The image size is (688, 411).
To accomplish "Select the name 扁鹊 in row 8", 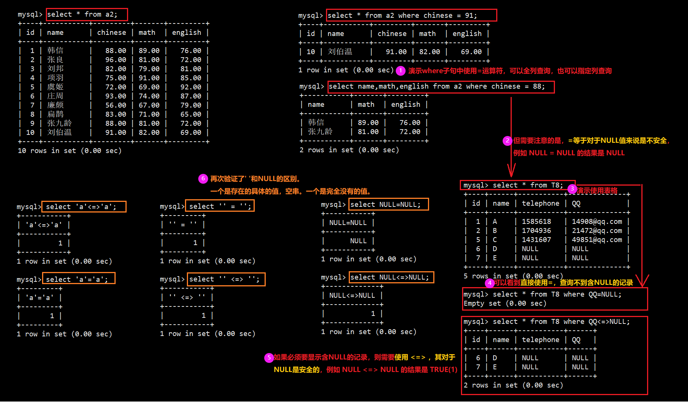I will [x=55, y=114].
